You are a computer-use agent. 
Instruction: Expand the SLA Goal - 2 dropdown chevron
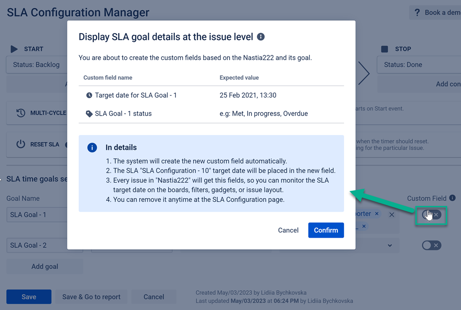tap(390, 246)
